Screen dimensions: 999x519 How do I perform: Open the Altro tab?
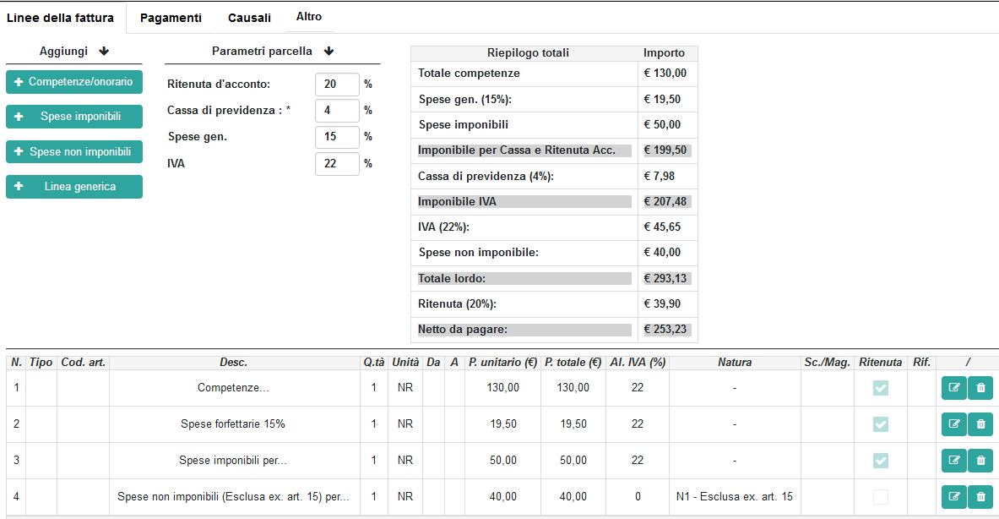309,17
